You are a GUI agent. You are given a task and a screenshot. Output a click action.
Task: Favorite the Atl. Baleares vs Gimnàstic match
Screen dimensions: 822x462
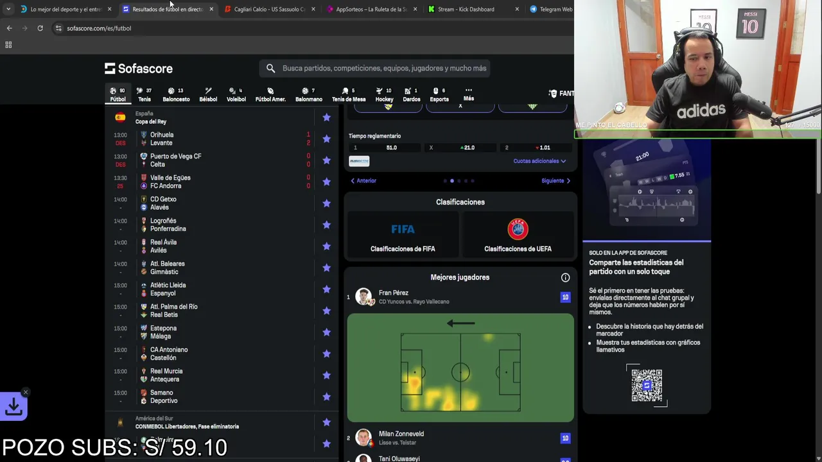click(x=326, y=268)
